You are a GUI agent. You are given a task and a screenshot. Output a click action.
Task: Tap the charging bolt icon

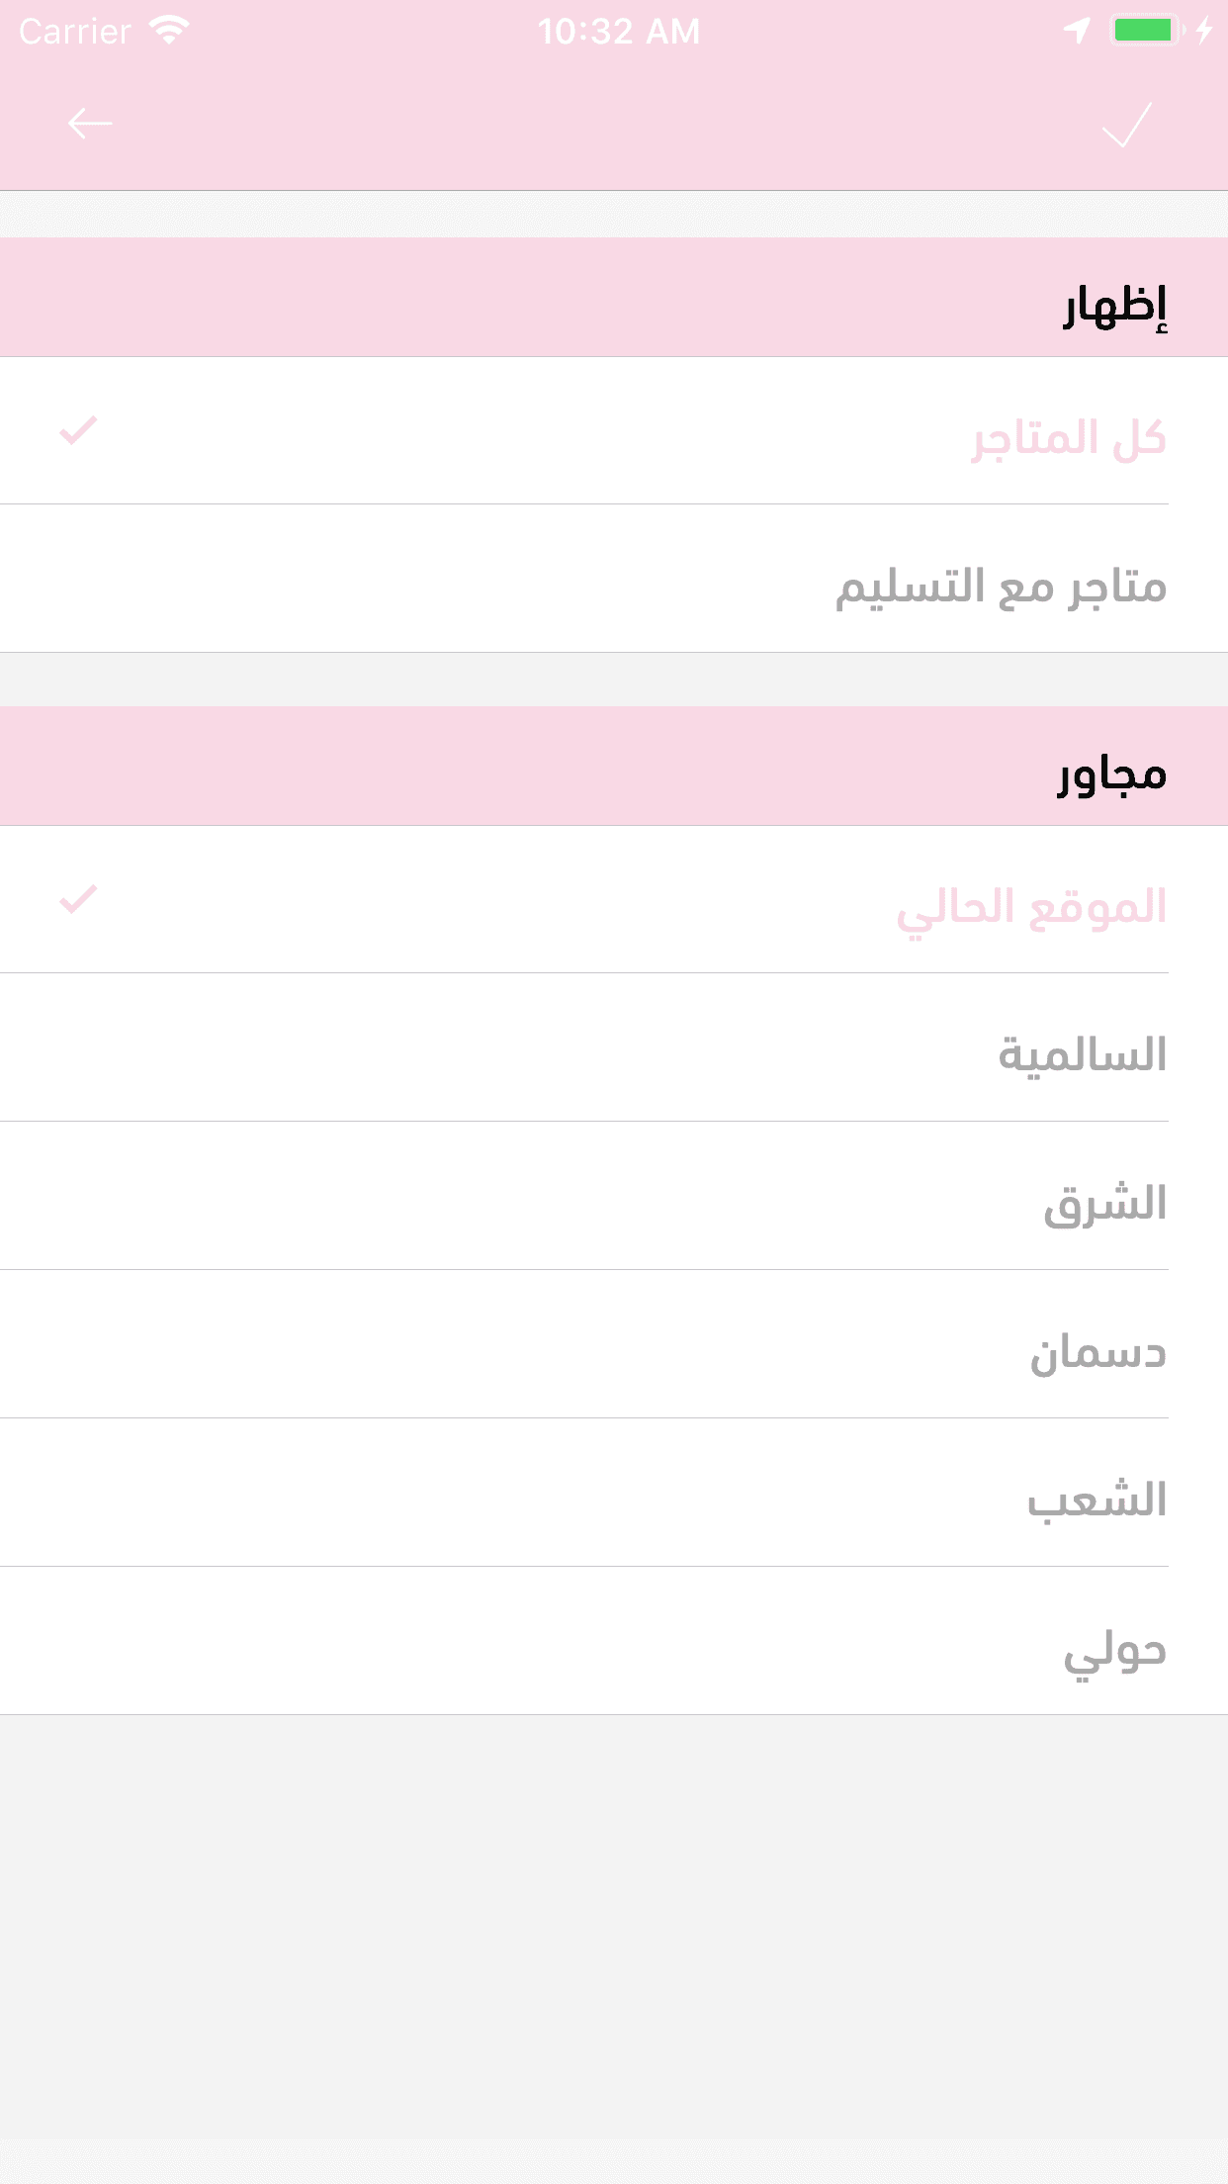1204,31
